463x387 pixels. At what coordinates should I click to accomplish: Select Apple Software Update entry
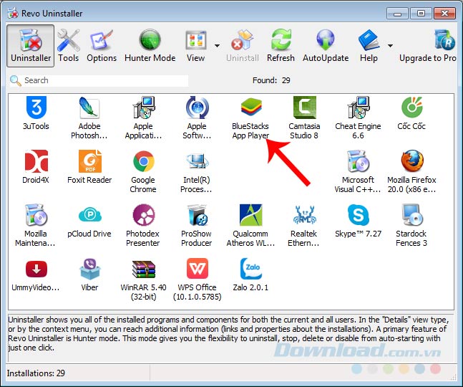(197, 118)
